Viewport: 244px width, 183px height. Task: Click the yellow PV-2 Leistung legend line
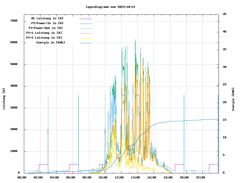coord(86,38)
